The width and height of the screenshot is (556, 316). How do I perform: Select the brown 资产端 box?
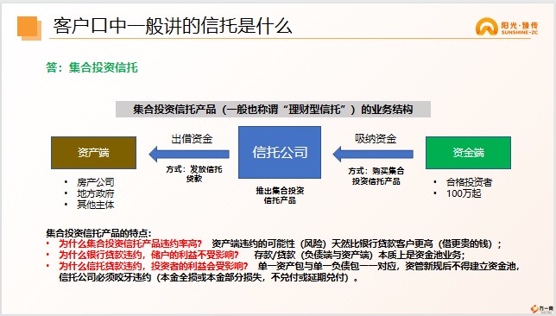pos(93,153)
